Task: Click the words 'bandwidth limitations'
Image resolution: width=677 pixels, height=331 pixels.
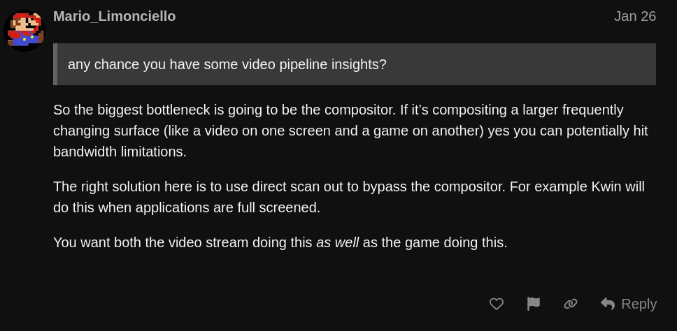Action: pos(119,152)
